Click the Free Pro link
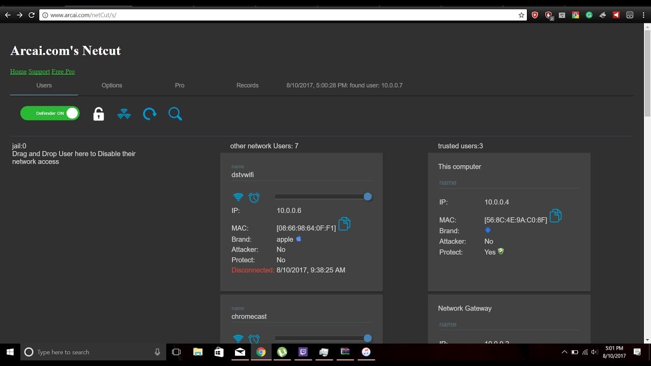This screenshot has width=651, height=366. [x=63, y=72]
